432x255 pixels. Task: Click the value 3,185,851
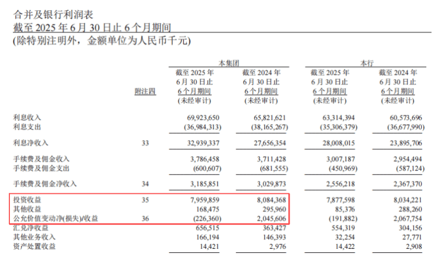tap(205, 184)
